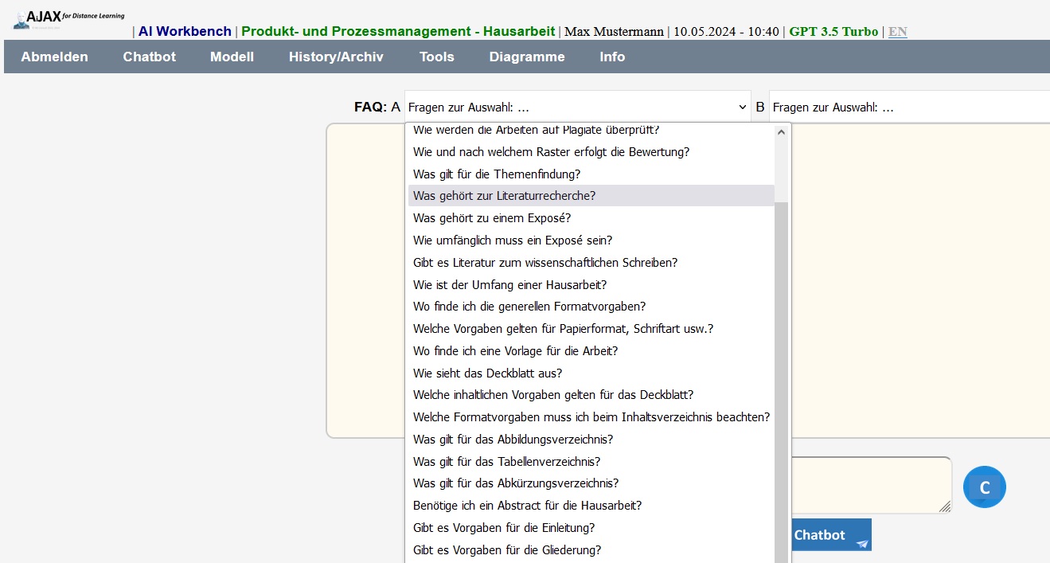Open the Diagramme menu
Screen dimensions: 1050x563
coord(526,57)
